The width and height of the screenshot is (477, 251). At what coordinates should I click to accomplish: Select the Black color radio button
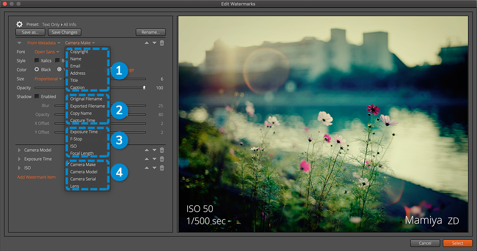point(37,69)
